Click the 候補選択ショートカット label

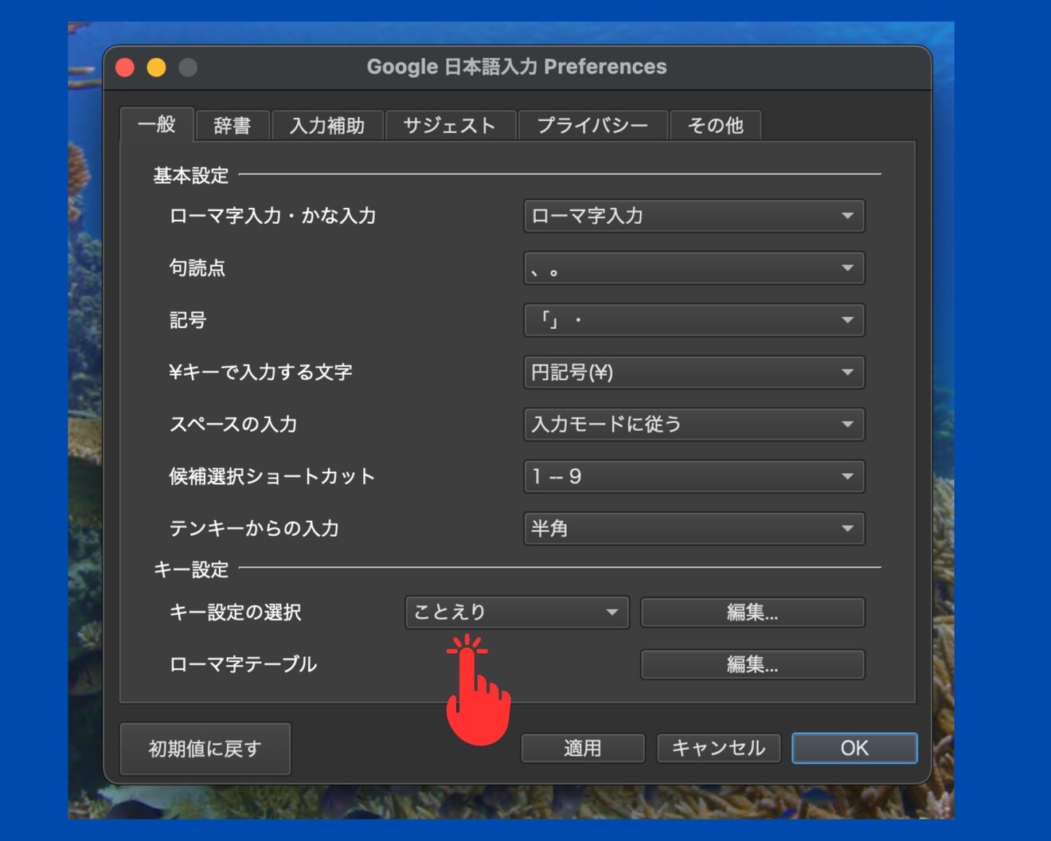(x=272, y=476)
